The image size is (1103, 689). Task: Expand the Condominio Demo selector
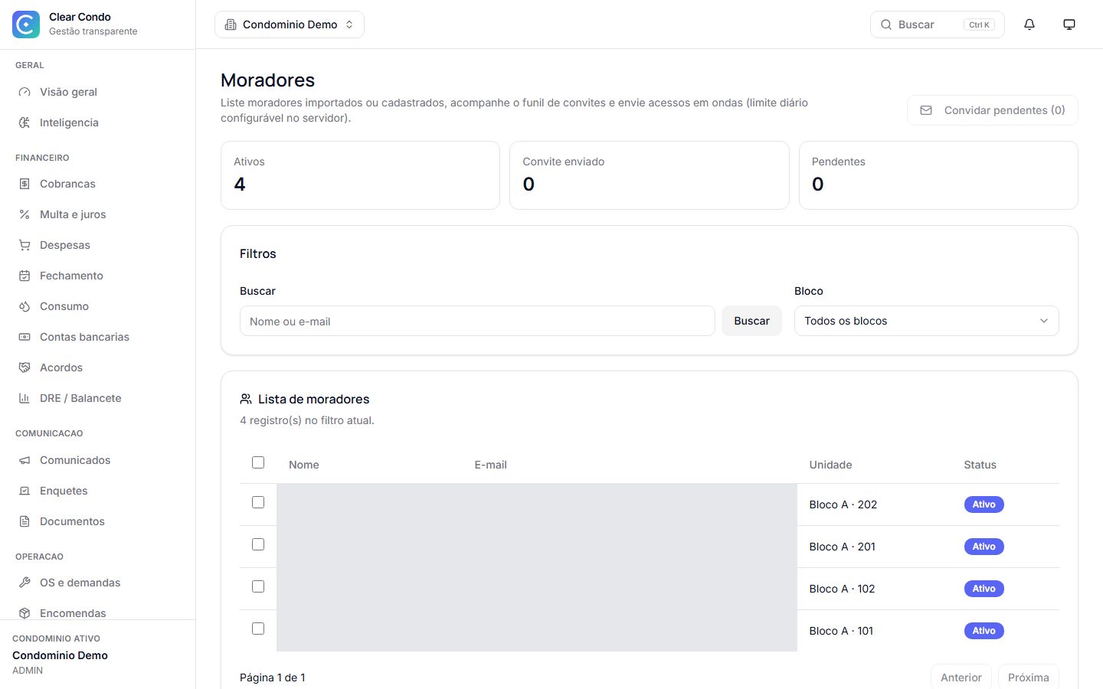point(290,24)
